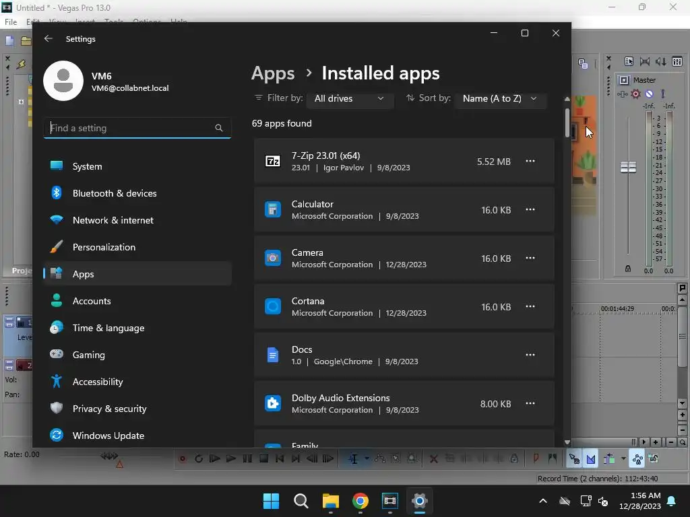Click the Delete X icon in Vegas toolbar
The height and width of the screenshot is (517, 690).
(433, 459)
